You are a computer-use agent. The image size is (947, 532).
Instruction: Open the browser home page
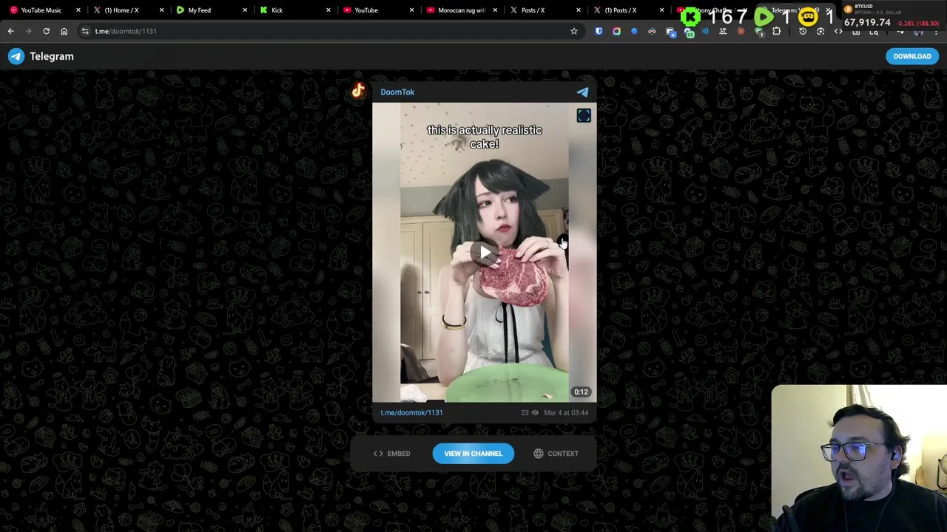64,31
